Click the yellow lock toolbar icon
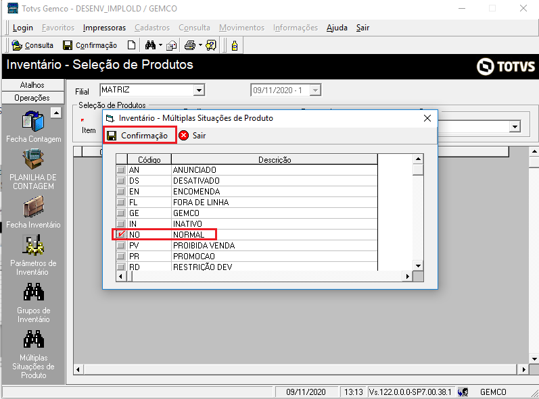The height and width of the screenshot is (399, 539). pos(235,46)
